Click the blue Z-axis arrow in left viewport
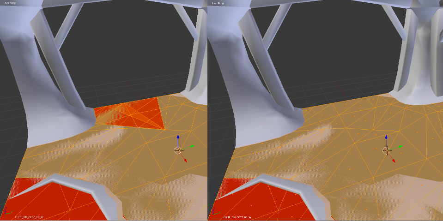This screenshot has height=221, width=443. [x=178, y=138]
